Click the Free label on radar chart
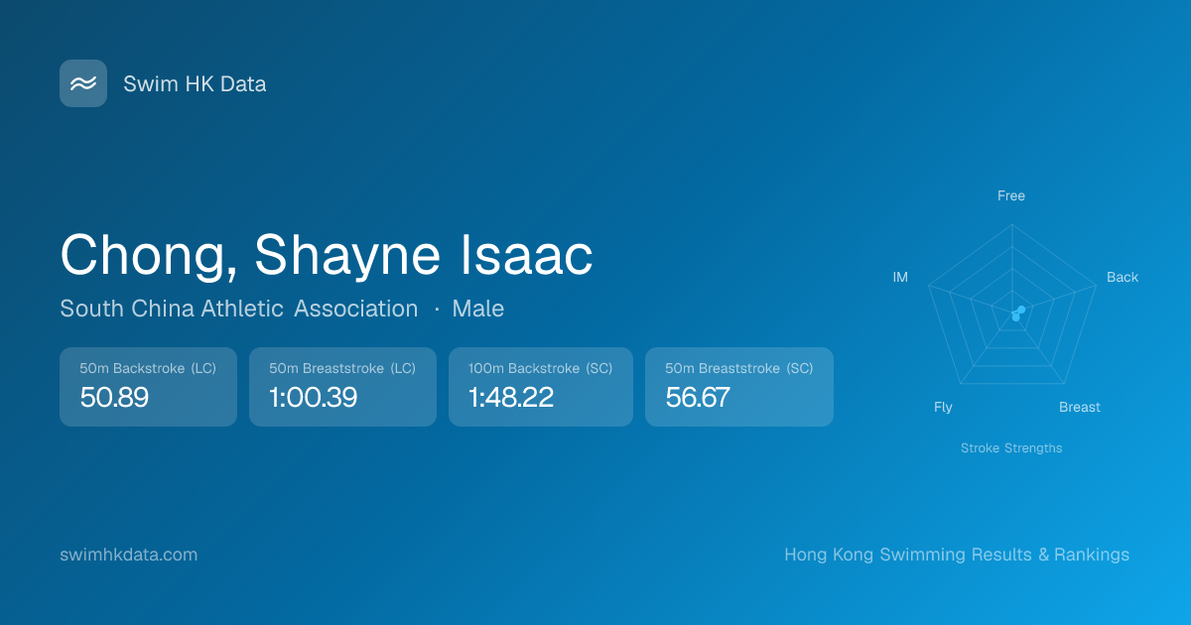The height and width of the screenshot is (625, 1191). (x=1010, y=195)
